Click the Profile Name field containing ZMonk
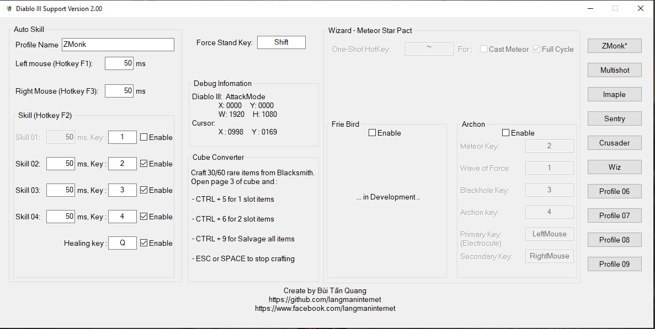 118,45
